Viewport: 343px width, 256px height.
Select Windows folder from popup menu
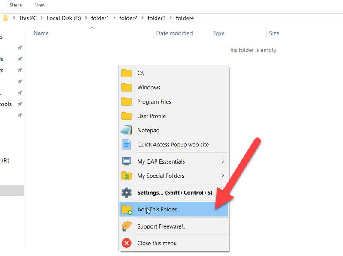149,87
